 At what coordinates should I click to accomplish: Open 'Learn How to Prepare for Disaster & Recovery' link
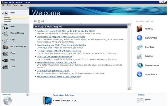pos(61,37)
